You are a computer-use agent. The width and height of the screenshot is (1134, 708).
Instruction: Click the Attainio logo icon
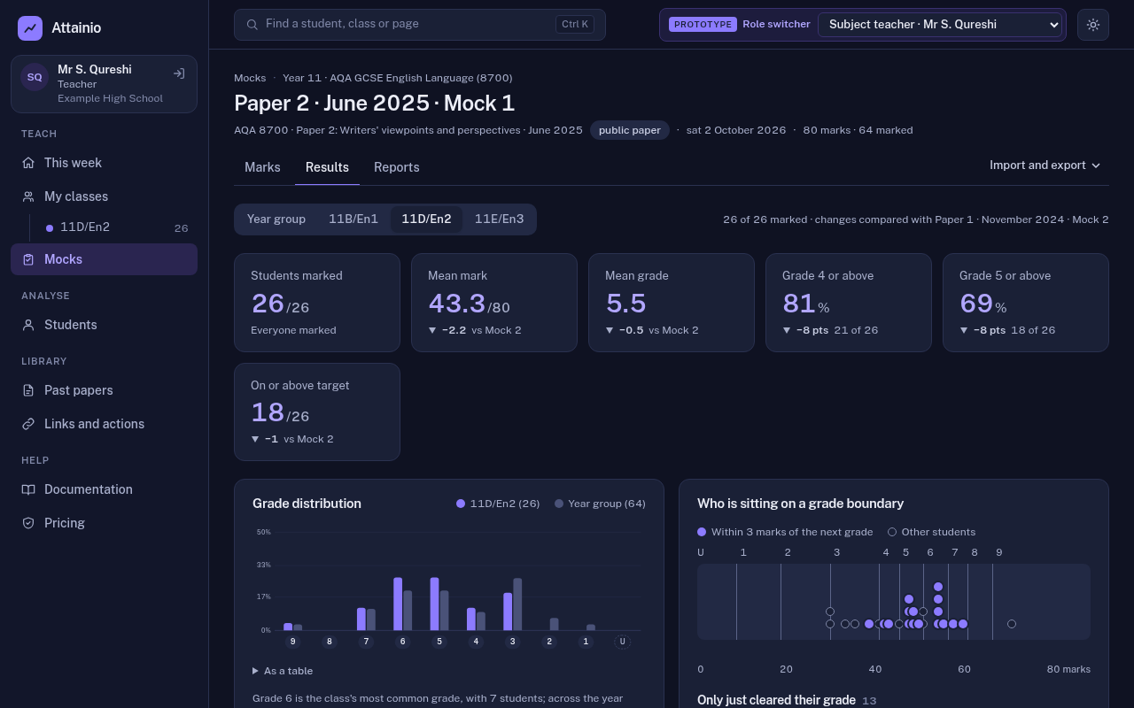[x=30, y=28]
